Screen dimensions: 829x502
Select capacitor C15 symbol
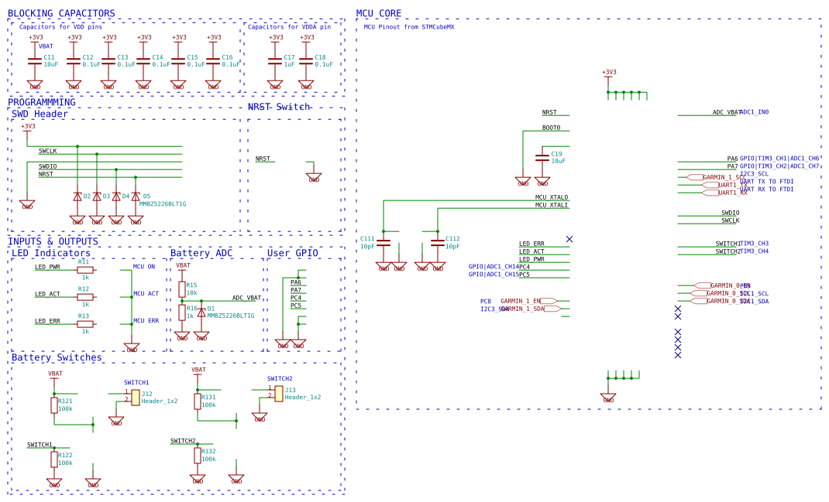(x=178, y=62)
